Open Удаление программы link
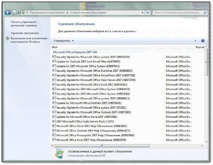This screenshot has height=165, width=213. point(25,33)
